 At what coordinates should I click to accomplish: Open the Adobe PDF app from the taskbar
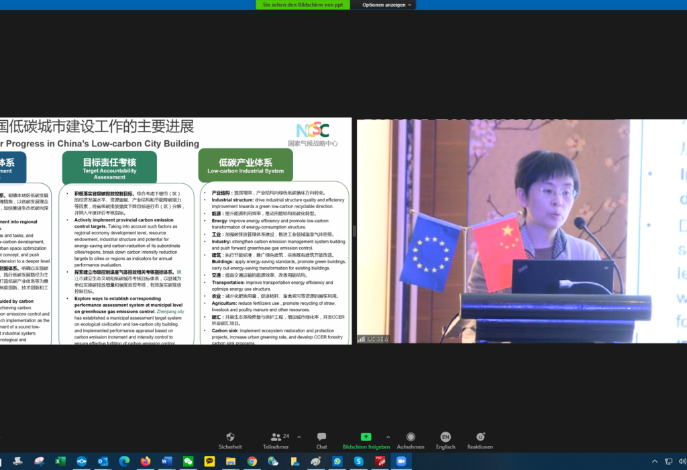coord(380,463)
